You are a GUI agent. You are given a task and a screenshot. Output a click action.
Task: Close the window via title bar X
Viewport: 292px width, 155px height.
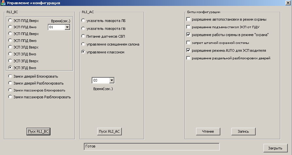coord(287,3)
